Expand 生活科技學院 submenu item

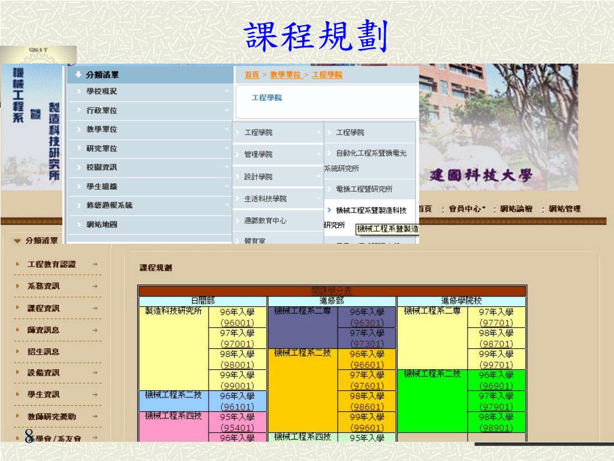click(278, 199)
